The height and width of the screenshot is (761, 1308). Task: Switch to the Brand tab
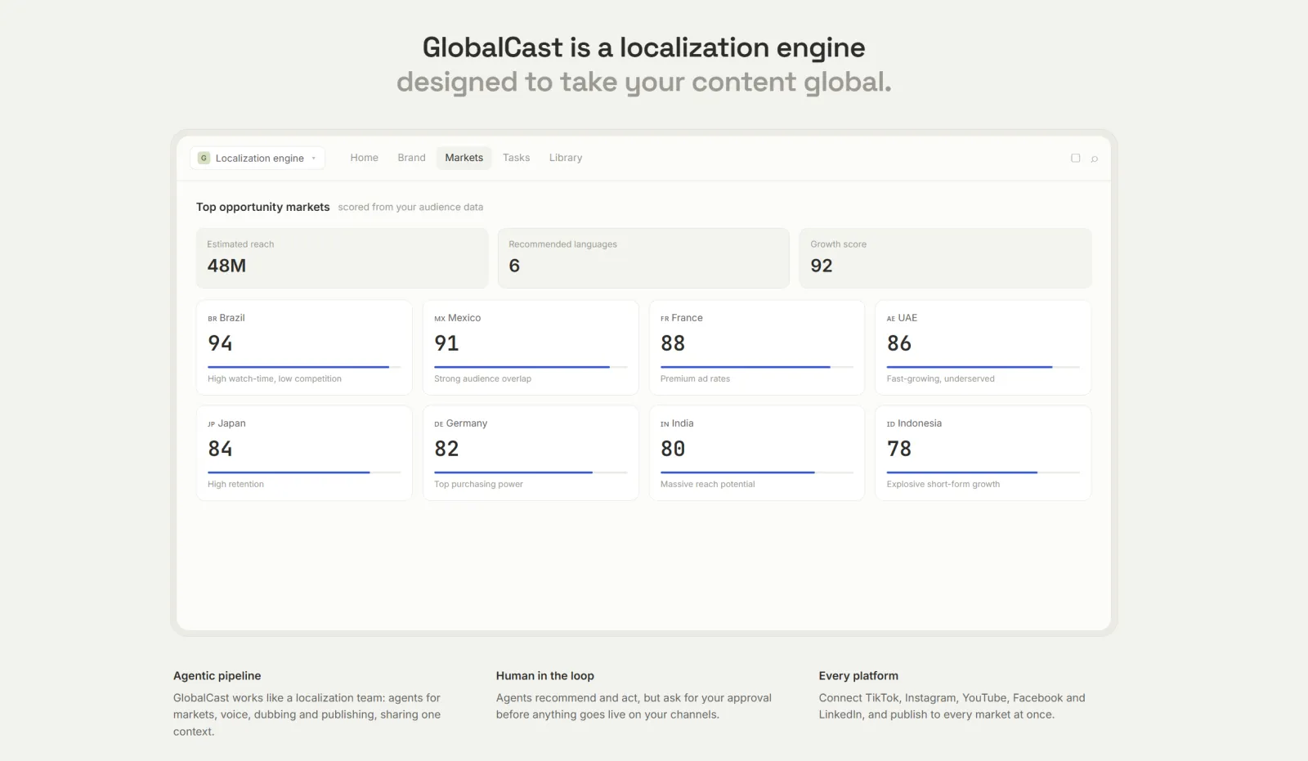pos(411,158)
